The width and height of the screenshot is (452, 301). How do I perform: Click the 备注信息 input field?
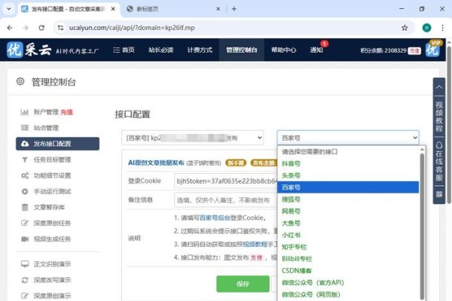click(225, 200)
